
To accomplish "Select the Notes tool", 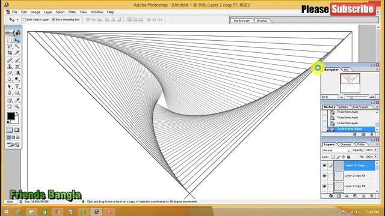I will (10, 100).
